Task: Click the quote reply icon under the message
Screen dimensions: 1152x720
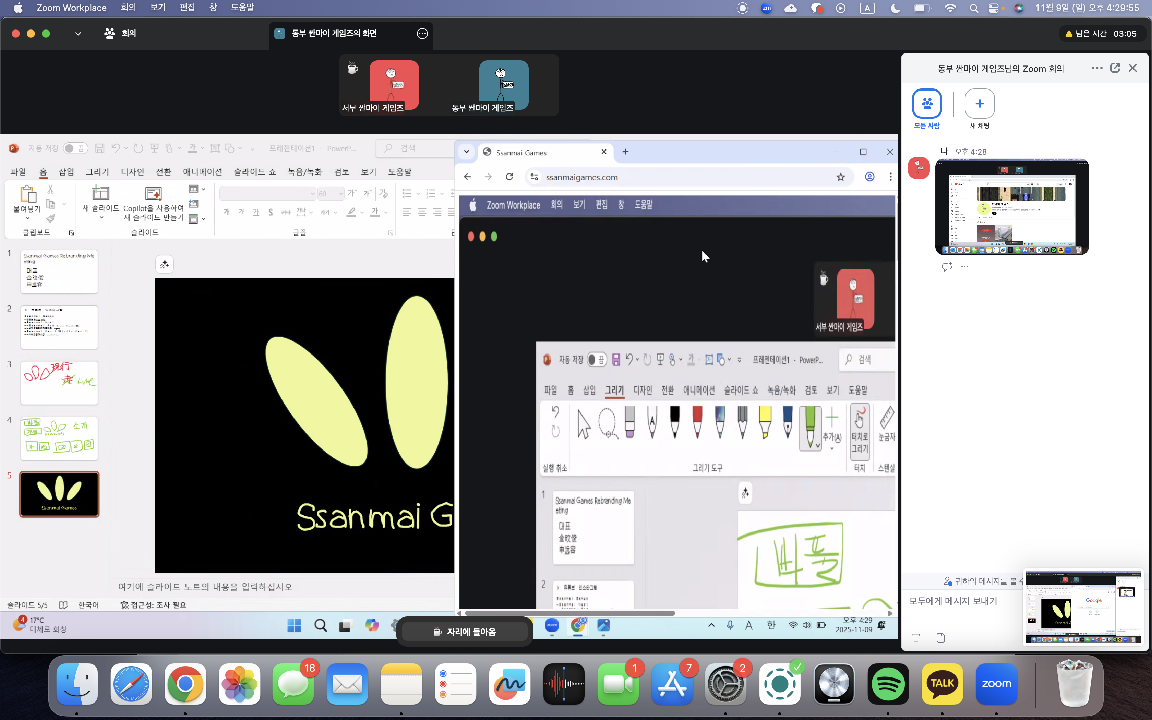Action: click(x=946, y=267)
